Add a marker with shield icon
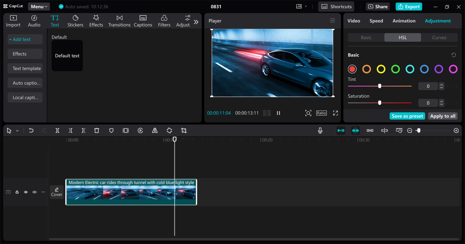 112,131
